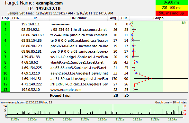189x123 pixels.
Task: Select IP 98.234.92.1 in hop 2
Action: click(x=31, y=30)
